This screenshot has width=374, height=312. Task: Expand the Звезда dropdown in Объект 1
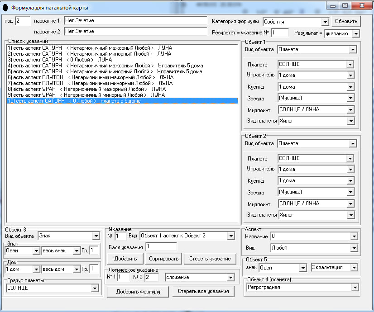click(350, 98)
